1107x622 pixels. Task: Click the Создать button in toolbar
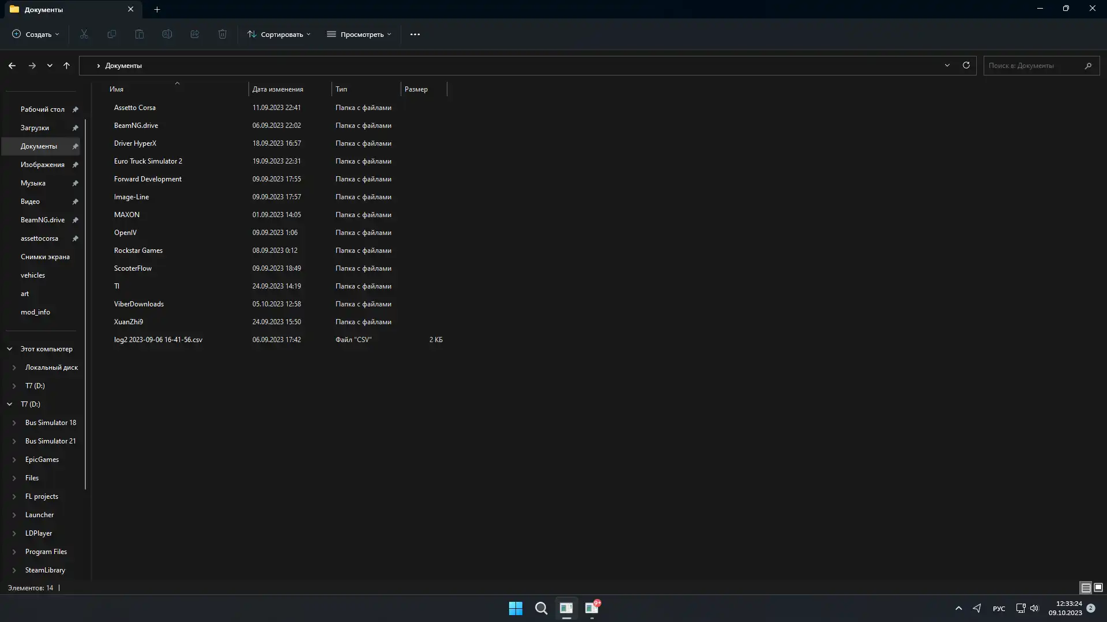(35, 34)
